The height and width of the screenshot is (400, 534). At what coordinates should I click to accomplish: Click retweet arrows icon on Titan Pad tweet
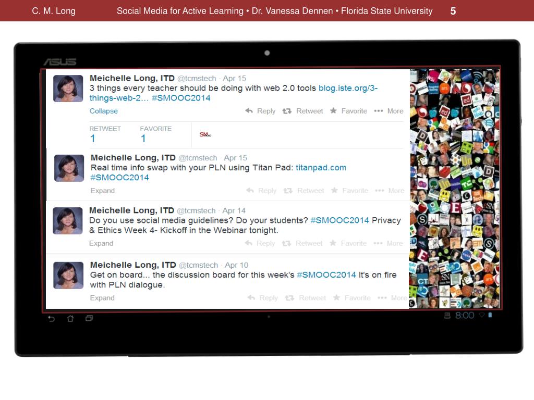288,191
